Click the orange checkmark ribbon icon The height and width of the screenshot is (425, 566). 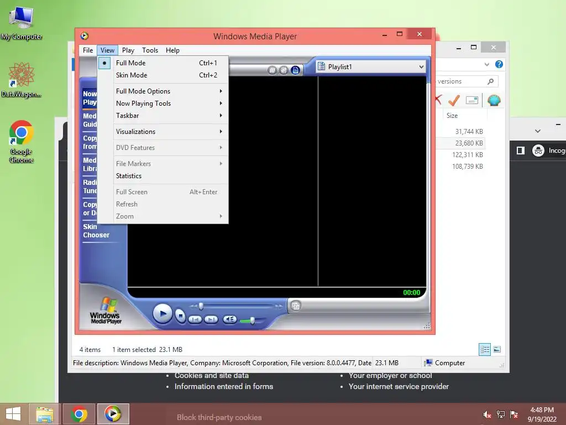point(454,100)
